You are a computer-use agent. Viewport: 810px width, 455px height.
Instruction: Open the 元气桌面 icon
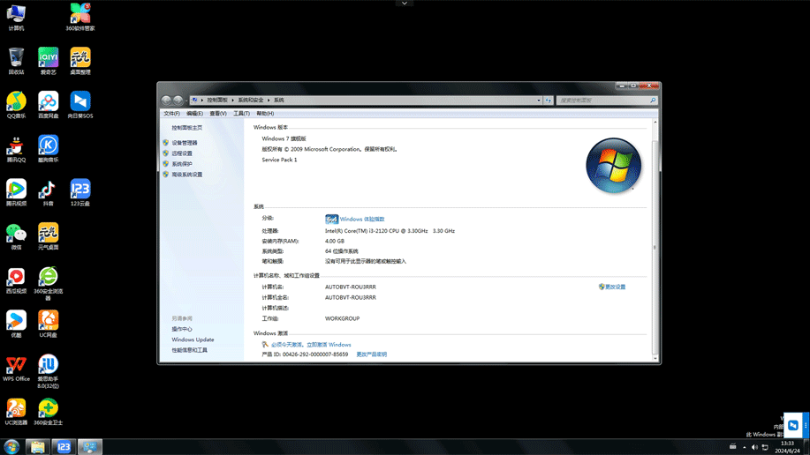pos(48,236)
